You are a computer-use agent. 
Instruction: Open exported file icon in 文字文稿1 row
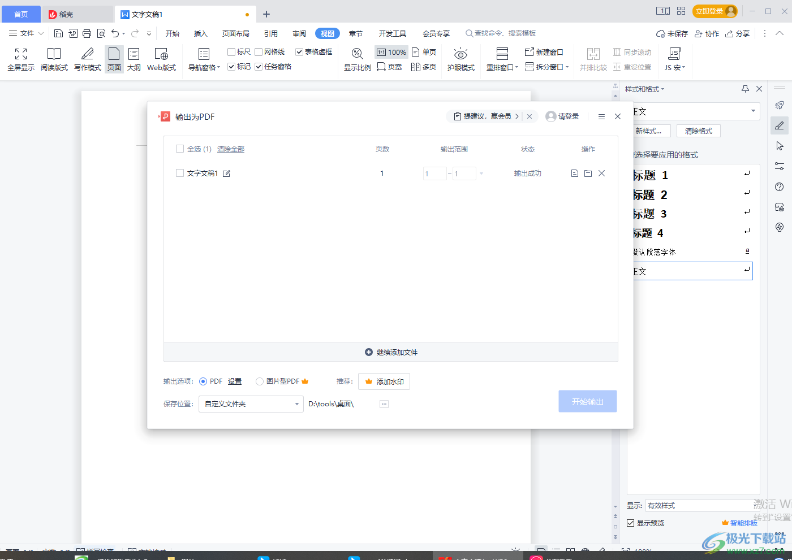(575, 173)
